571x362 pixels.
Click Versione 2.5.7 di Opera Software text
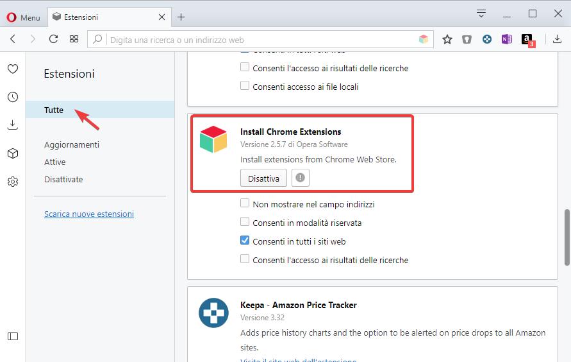pos(294,144)
